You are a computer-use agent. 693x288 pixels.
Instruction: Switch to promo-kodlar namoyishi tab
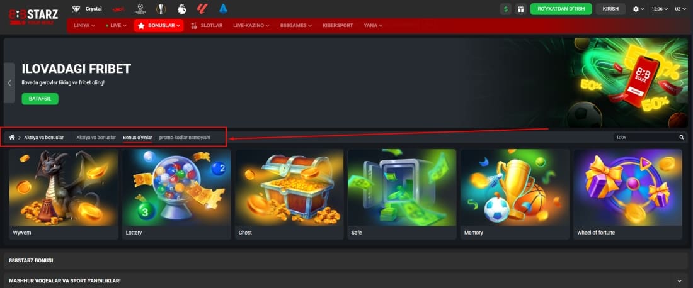pos(185,138)
